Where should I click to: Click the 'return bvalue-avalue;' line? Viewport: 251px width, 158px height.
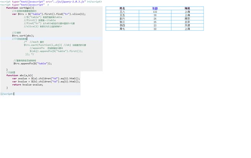click(x=27, y=85)
